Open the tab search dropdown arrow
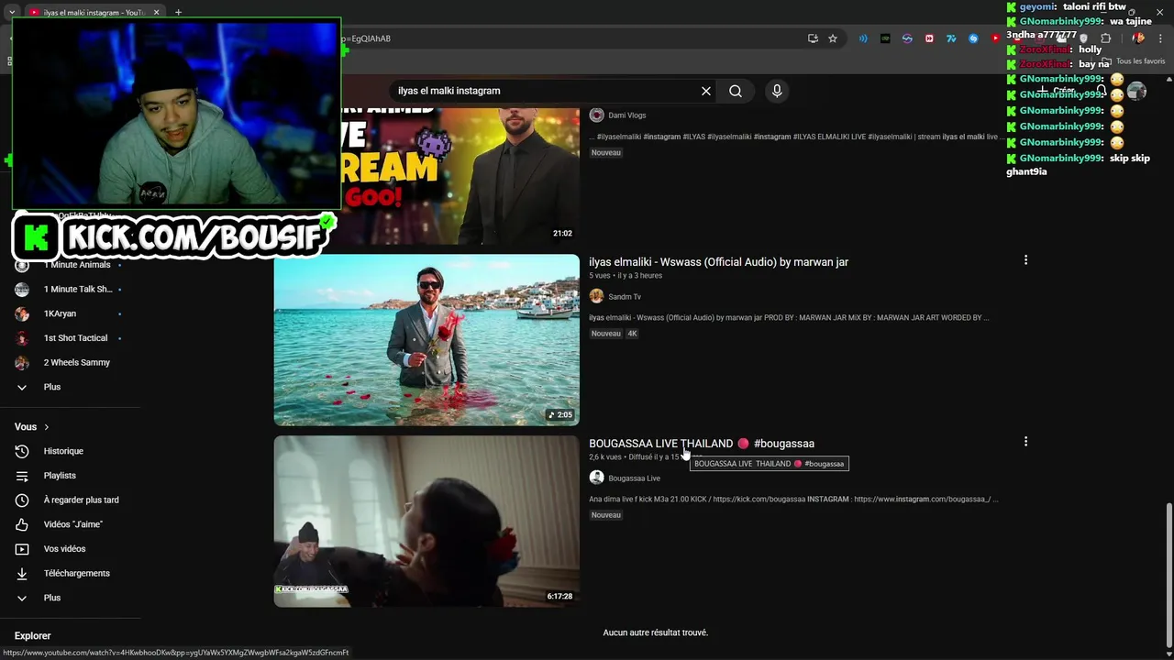This screenshot has width=1174, height=660. 12,12
